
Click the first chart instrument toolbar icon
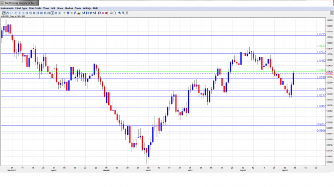[4, 13]
